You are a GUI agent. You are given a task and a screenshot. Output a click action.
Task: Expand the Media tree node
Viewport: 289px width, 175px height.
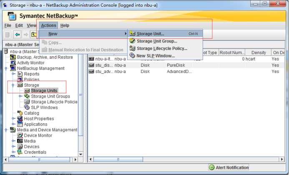pos(13,141)
